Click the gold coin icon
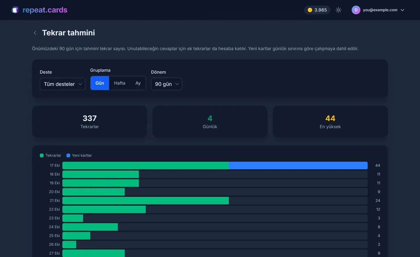This screenshot has height=257, width=420. pyautogui.click(x=310, y=10)
